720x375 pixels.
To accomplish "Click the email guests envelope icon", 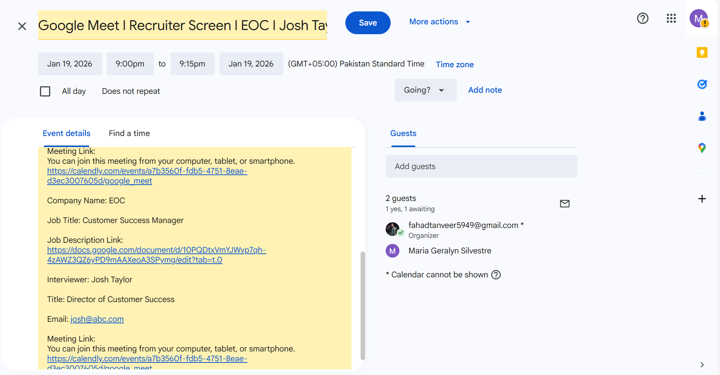I will [x=565, y=204].
